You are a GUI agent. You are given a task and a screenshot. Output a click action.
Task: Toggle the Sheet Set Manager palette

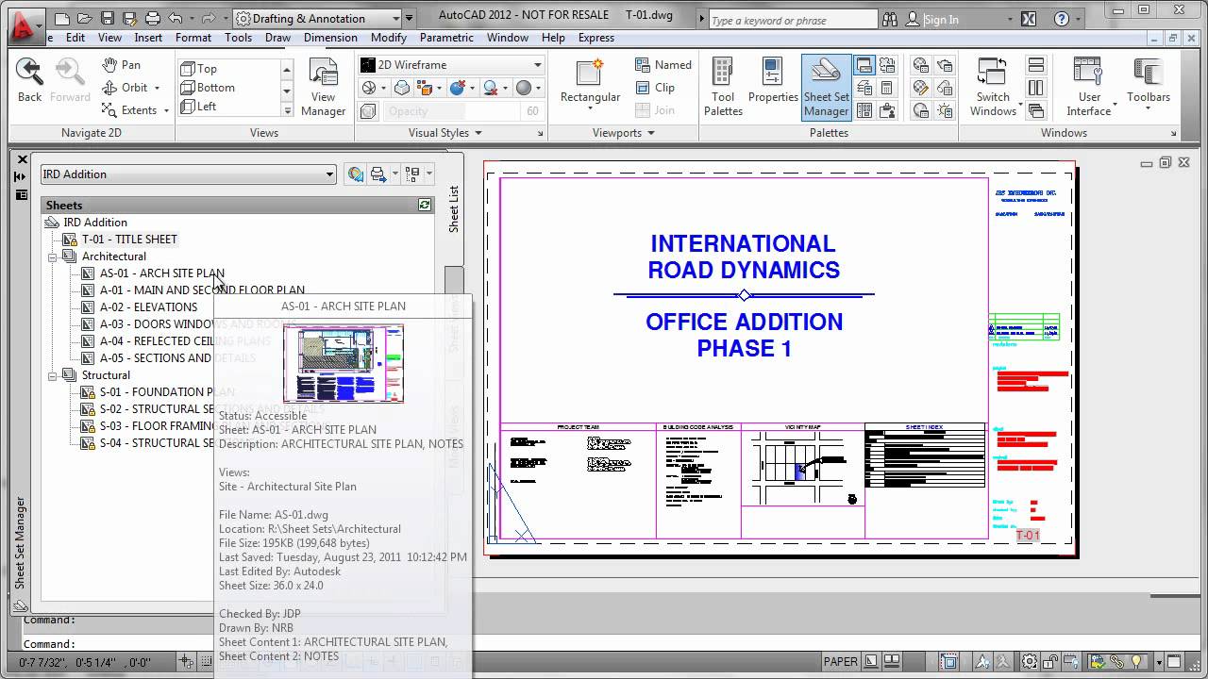click(826, 87)
